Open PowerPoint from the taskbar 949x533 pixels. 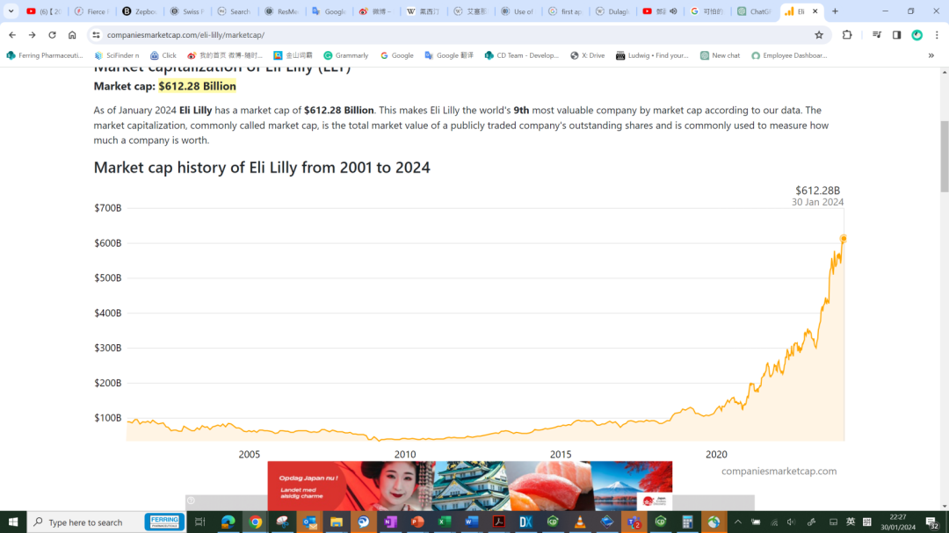(x=417, y=522)
